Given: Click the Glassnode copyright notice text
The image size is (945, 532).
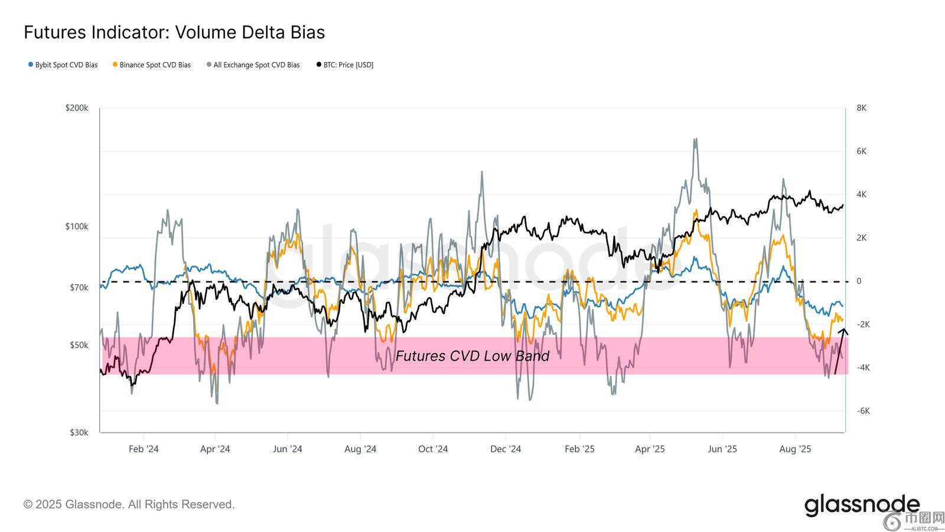Looking at the screenshot, I should tap(129, 504).
